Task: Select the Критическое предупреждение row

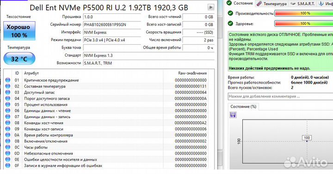Action: point(106,80)
